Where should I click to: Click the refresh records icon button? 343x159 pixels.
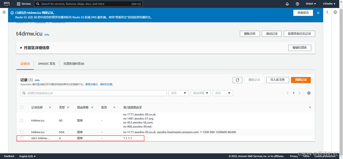point(237,80)
